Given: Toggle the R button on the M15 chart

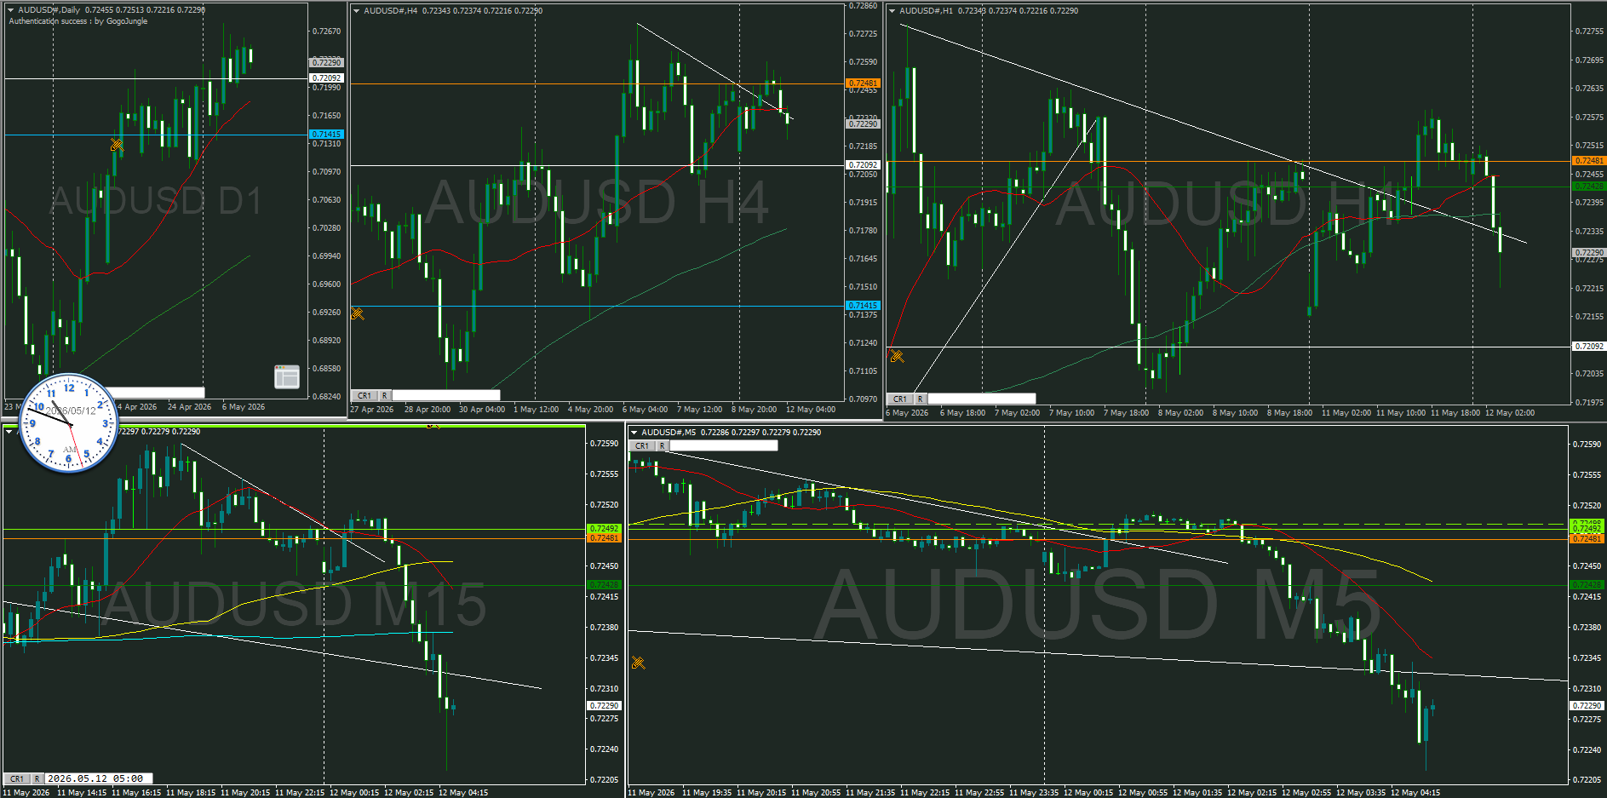Looking at the screenshot, I should (37, 778).
